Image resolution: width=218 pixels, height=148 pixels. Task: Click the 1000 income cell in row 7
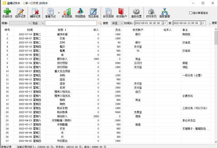click(96, 59)
